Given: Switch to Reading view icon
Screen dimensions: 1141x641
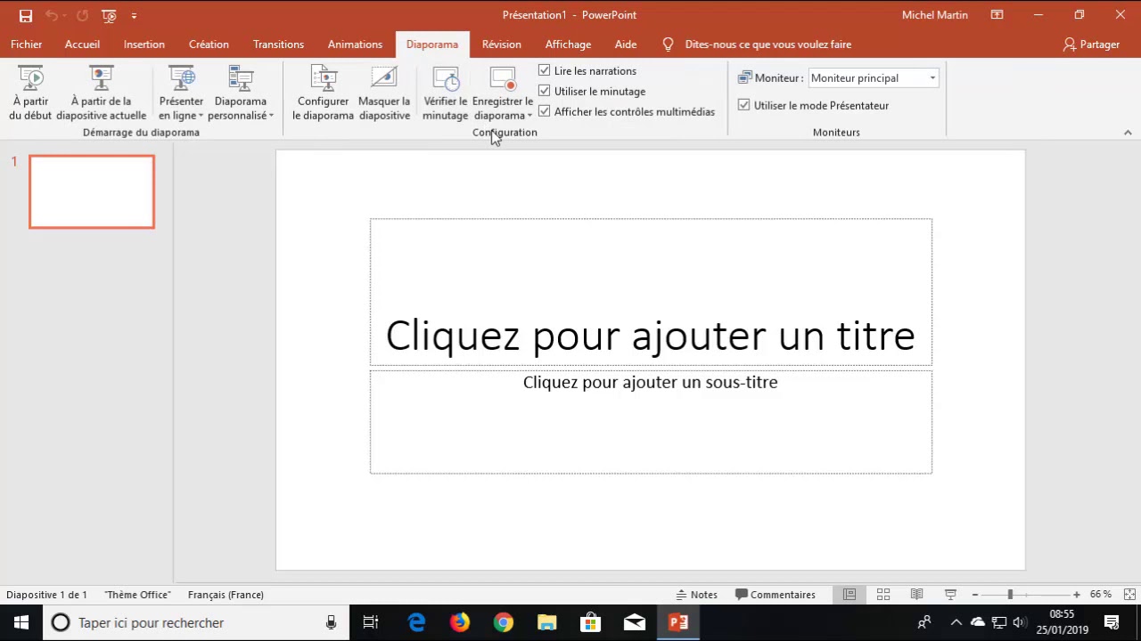Looking at the screenshot, I should point(916,595).
